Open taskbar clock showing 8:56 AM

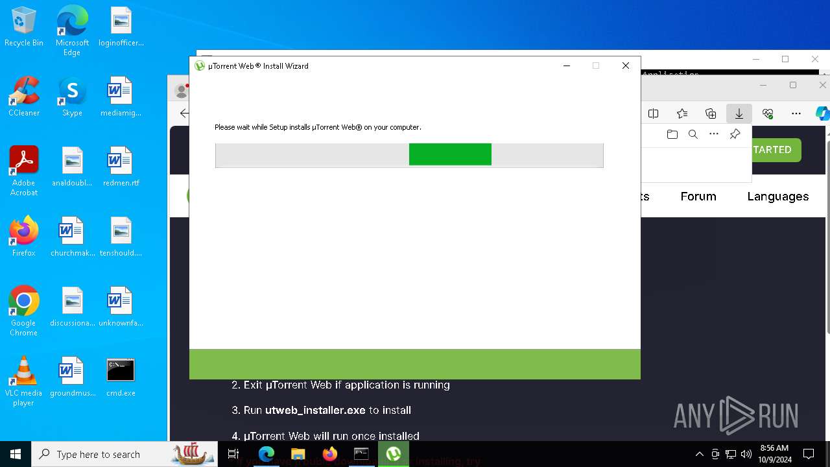click(774, 454)
